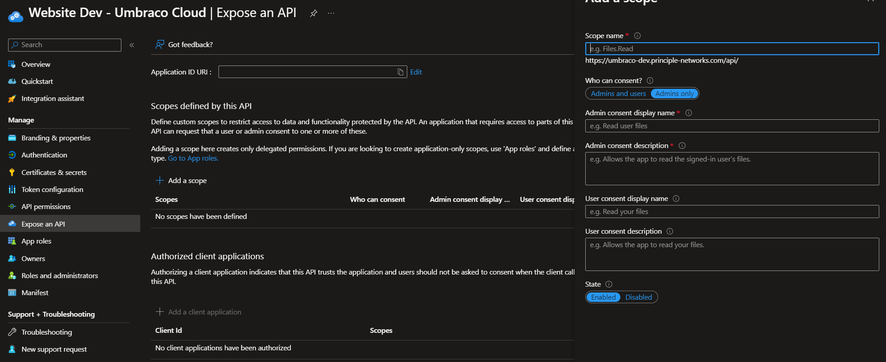Viewport: 886px width, 362px height.
Task: Click Admin consent description info icon
Action: pyautogui.click(x=682, y=146)
